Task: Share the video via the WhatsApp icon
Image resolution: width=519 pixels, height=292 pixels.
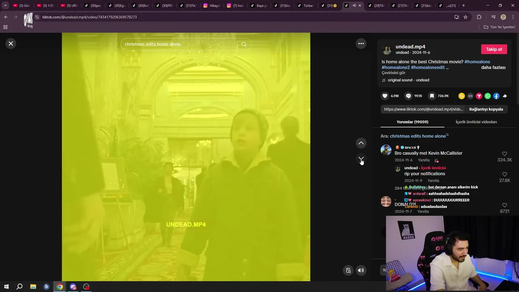Action: (487, 96)
